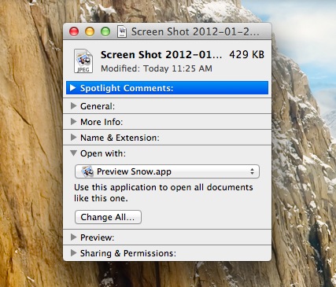Click the window title Screen Shot 2012-01-2...
336x287 pixels.
(195, 31)
